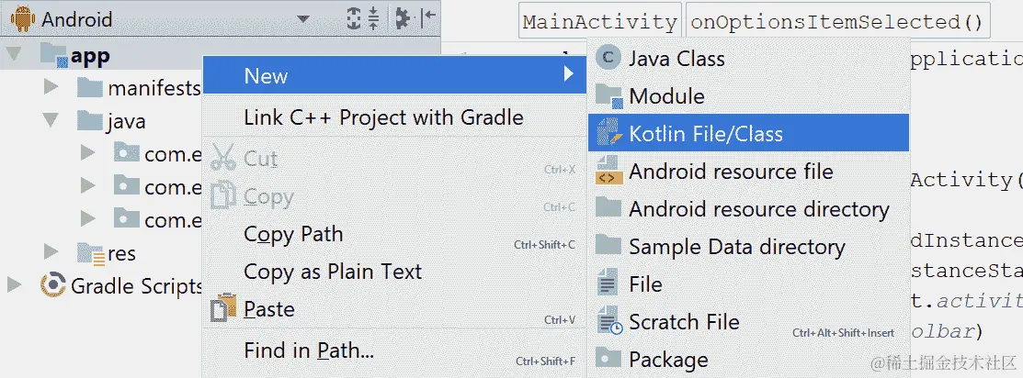Click the Sample Data directory folder icon
The width and height of the screenshot is (1023, 378).
point(608,244)
